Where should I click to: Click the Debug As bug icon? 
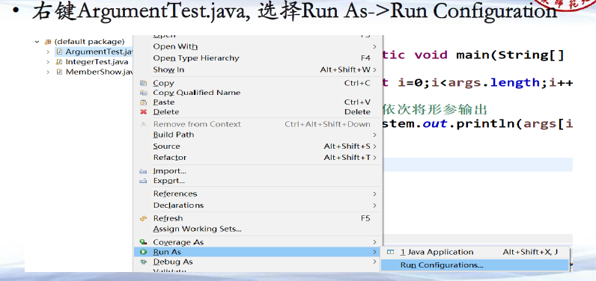[143, 262]
